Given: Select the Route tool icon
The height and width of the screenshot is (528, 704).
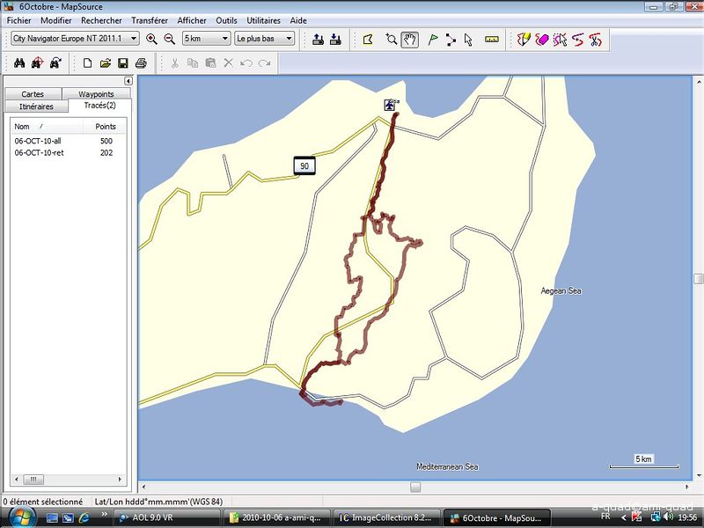Looking at the screenshot, I should (451, 39).
